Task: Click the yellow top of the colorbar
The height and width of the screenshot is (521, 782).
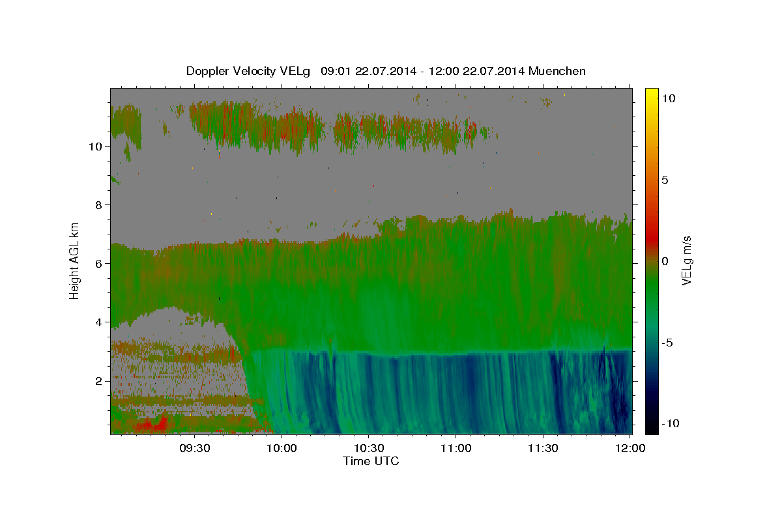Action: point(652,95)
